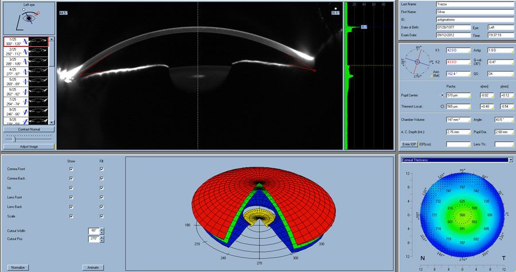516x272 pixels.
Task: Click the Pupil Center marker icon
Action: (x=441, y=95)
